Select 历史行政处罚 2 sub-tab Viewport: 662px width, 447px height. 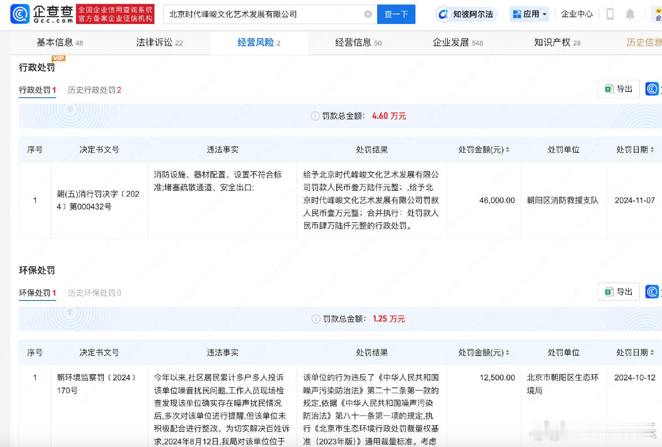94,90
